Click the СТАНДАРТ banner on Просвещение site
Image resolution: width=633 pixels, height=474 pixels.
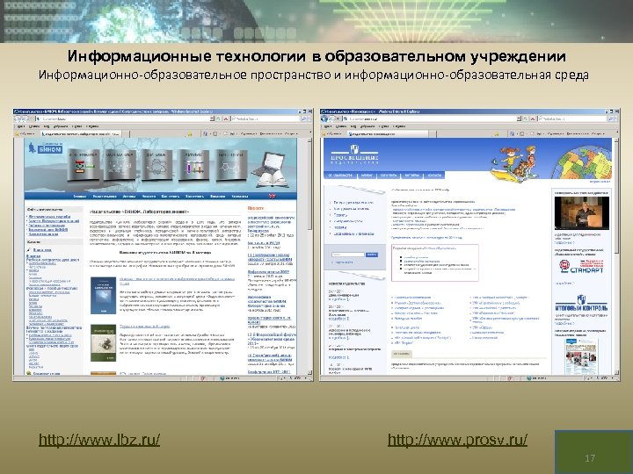point(581,266)
